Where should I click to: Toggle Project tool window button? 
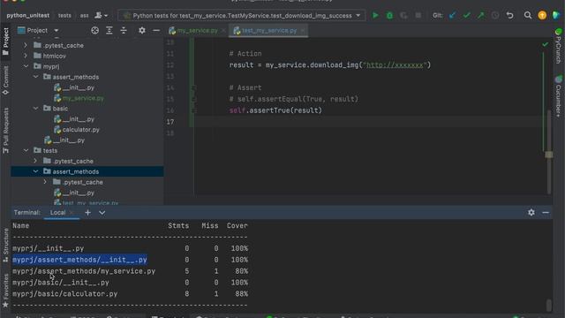coord(5,42)
